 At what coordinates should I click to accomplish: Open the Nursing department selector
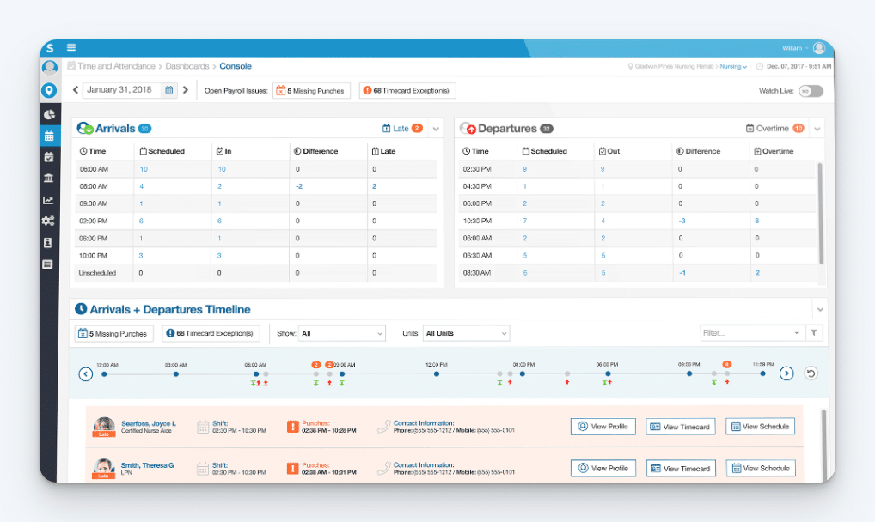tap(732, 66)
